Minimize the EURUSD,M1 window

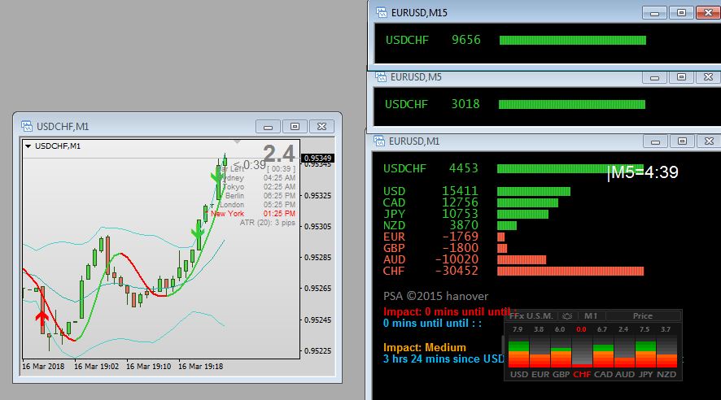pyautogui.click(x=655, y=141)
